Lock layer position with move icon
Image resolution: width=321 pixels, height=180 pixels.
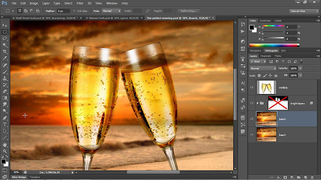[x=270, y=75]
